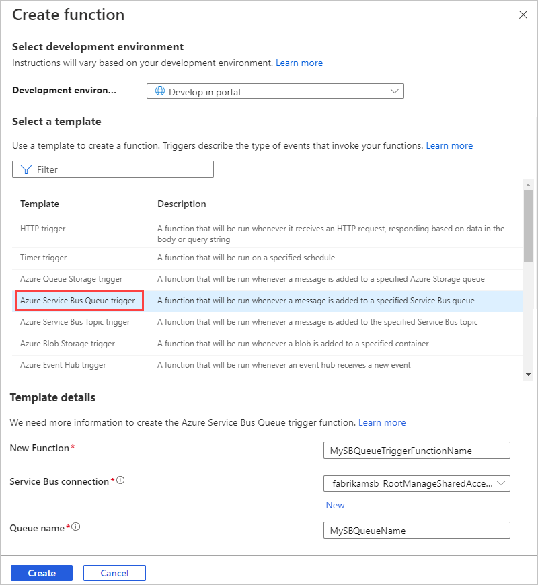This screenshot has height=585, width=538.
Task: Click New link under Service Bus connection
Action: (x=335, y=505)
